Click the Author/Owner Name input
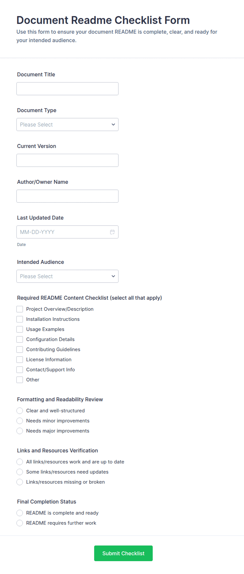244x574 pixels. point(67,196)
